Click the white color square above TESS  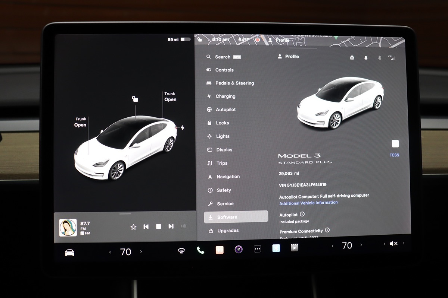point(395,144)
